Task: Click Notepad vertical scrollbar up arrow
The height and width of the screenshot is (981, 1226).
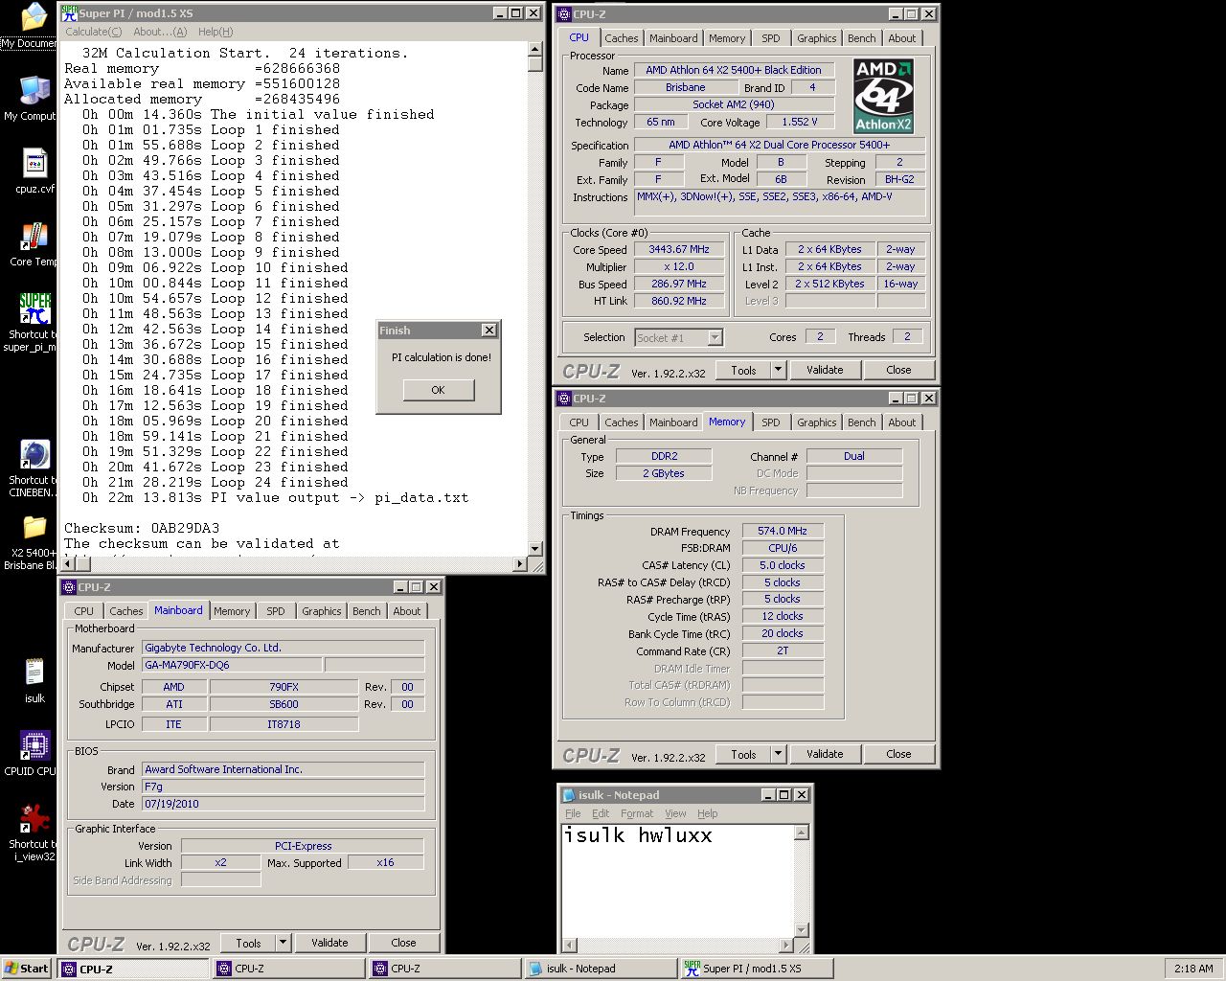Action: tap(802, 833)
